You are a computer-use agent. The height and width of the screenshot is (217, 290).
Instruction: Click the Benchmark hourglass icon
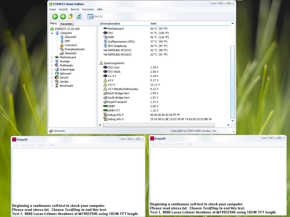[x=57, y=86]
